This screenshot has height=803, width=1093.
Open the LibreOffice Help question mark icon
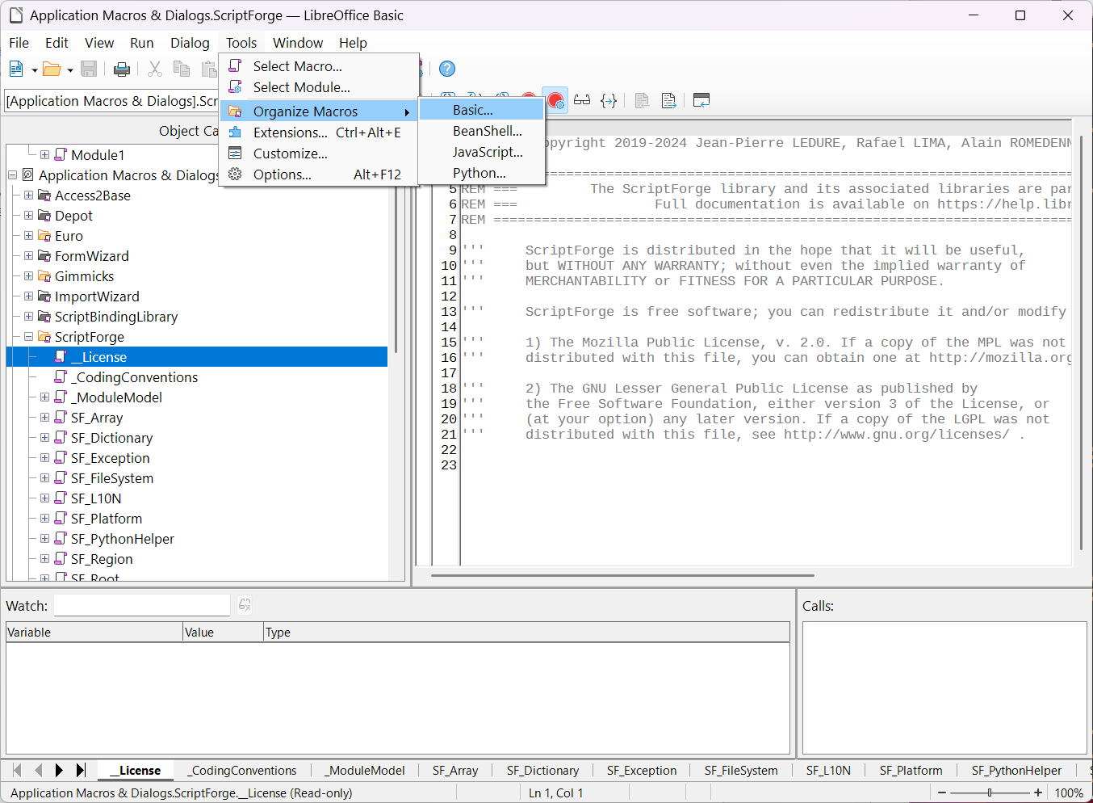(446, 69)
